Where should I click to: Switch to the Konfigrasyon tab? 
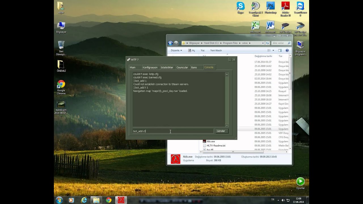coord(150,67)
